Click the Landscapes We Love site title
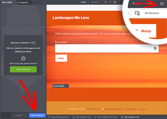 point(71,18)
